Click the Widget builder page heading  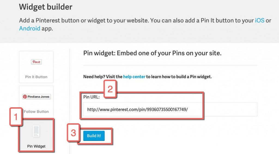[x=46, y=7]
